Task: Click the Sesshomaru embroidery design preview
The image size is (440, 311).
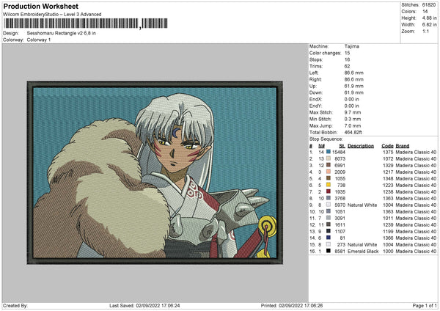Action: pos(155,172)
